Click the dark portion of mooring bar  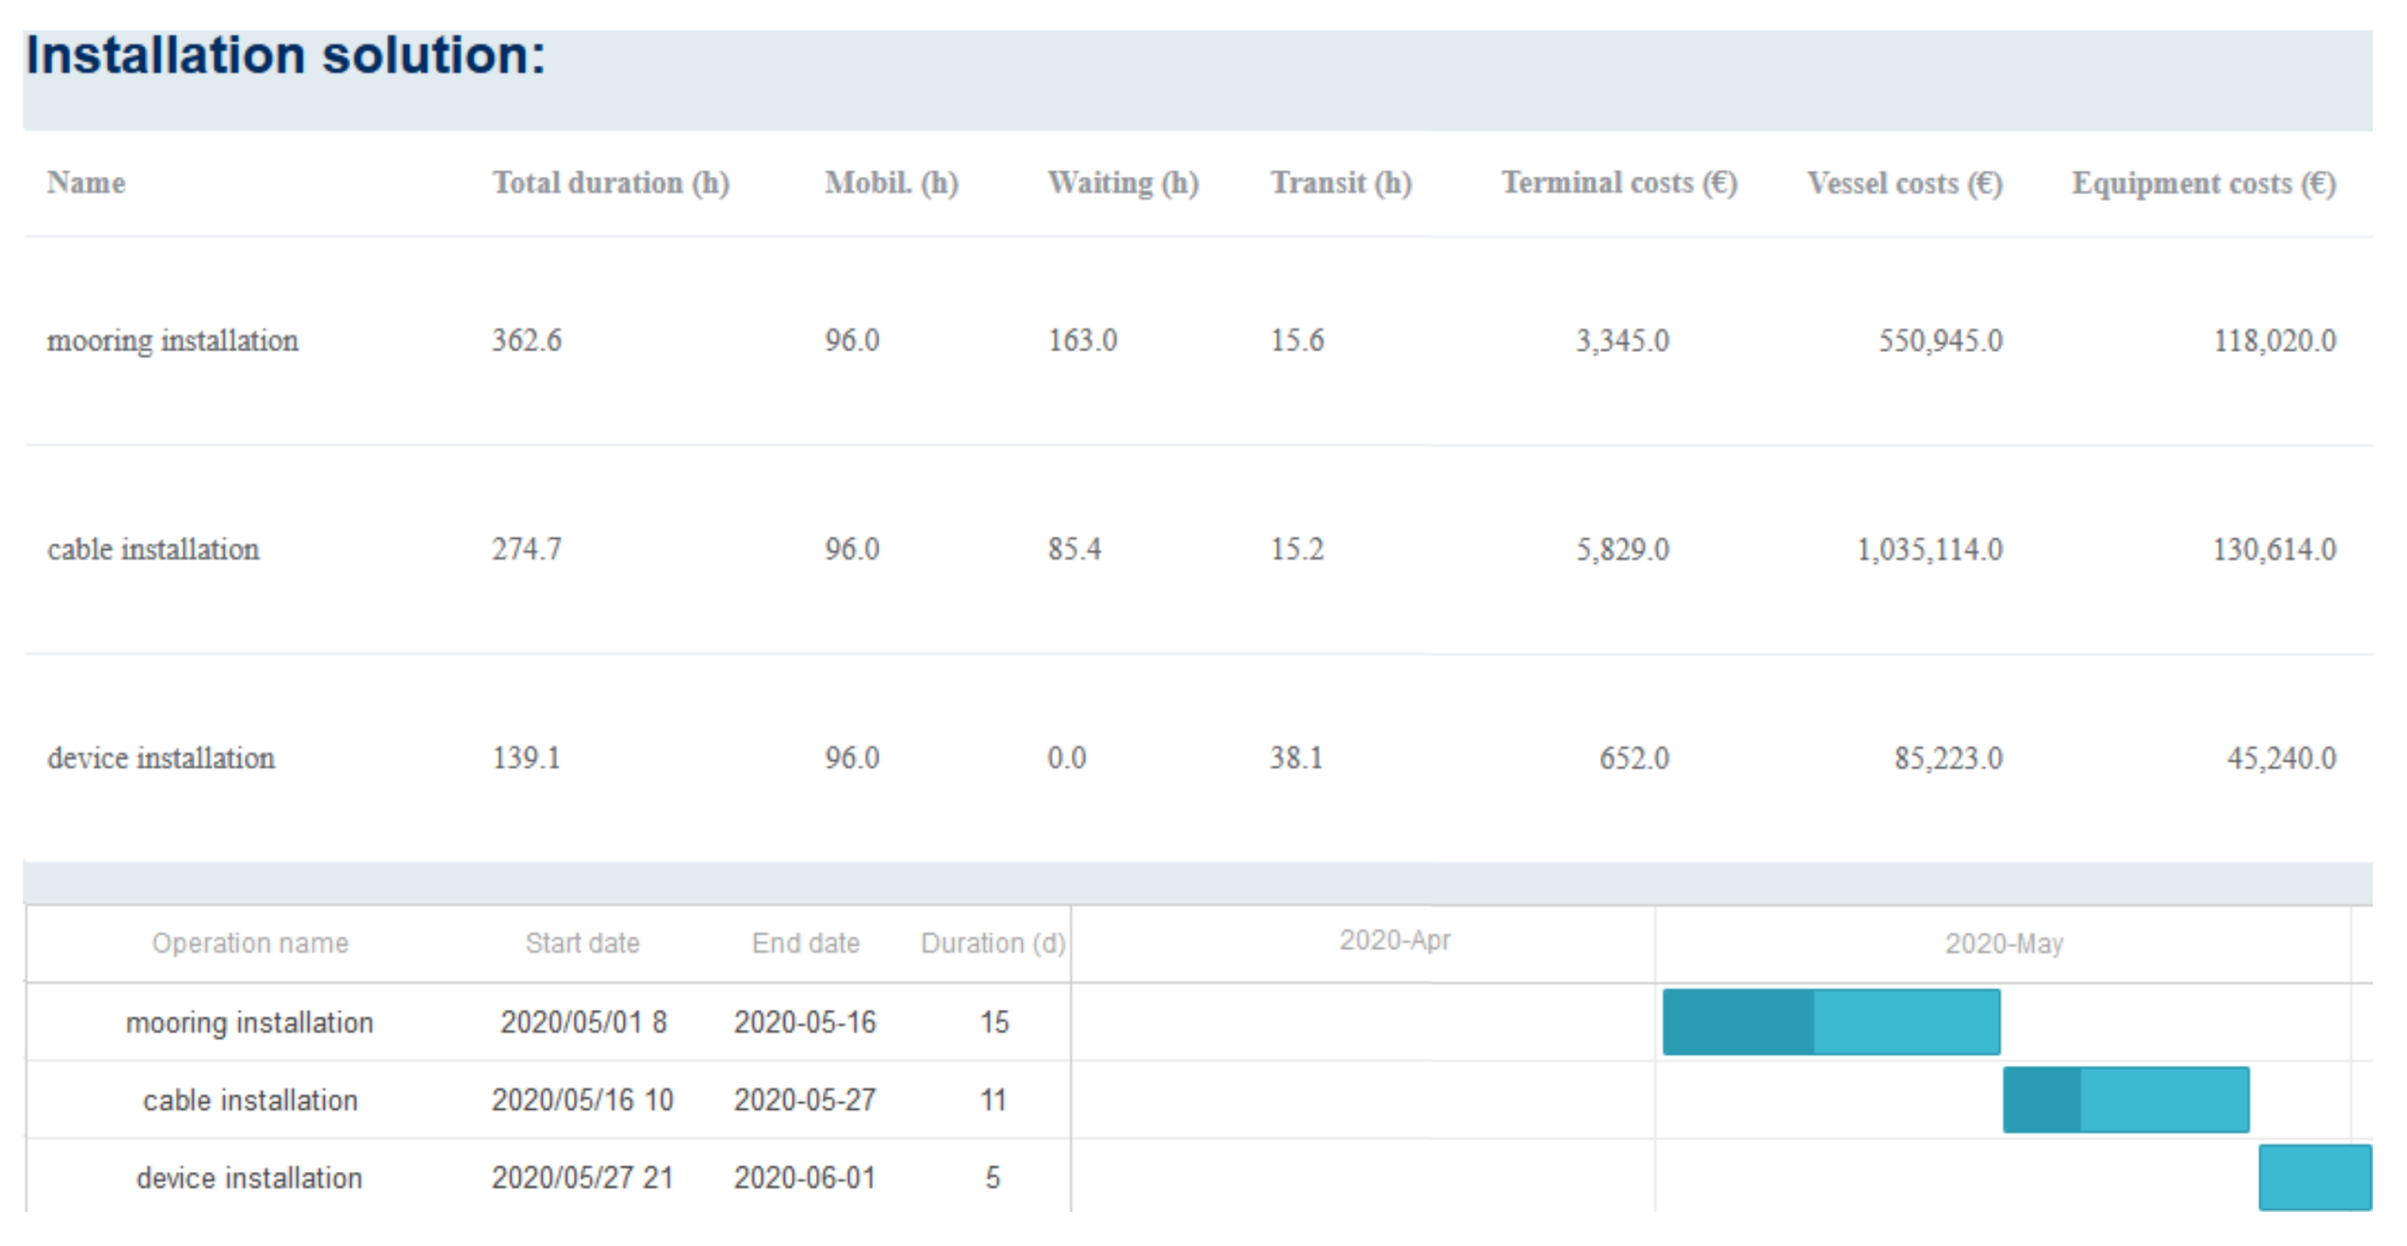click(x=1738, y=1022)
